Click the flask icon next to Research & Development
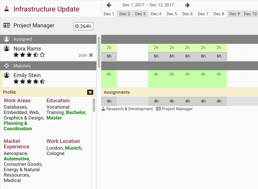This screenshot has height=189, width=258. [103, 109]
